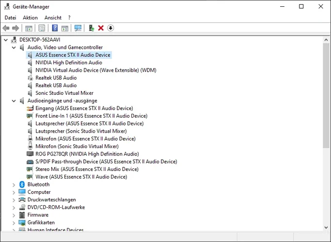Click the Forward arrow in the toolbar
The height and width of the screenshot is (242, 331).
(16, 28)
